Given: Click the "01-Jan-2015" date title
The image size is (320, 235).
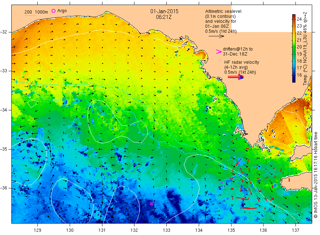Looking at the screenshot, I should 164,11.
